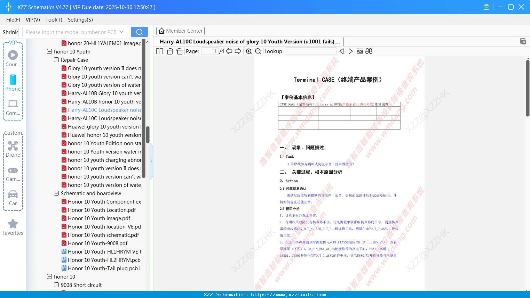This screenshot has width=530, height=298.
Task: Find next lookup match triangle
Action: (x=350, y=51)
